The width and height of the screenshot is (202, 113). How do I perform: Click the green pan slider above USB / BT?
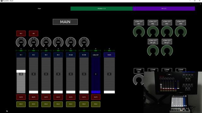[96, 51]
